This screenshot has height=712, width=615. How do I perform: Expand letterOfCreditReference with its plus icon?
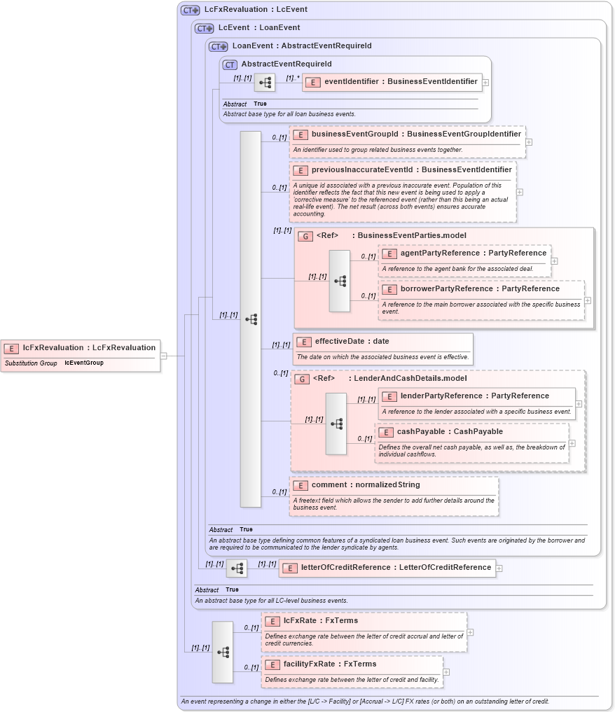(499, 568)
